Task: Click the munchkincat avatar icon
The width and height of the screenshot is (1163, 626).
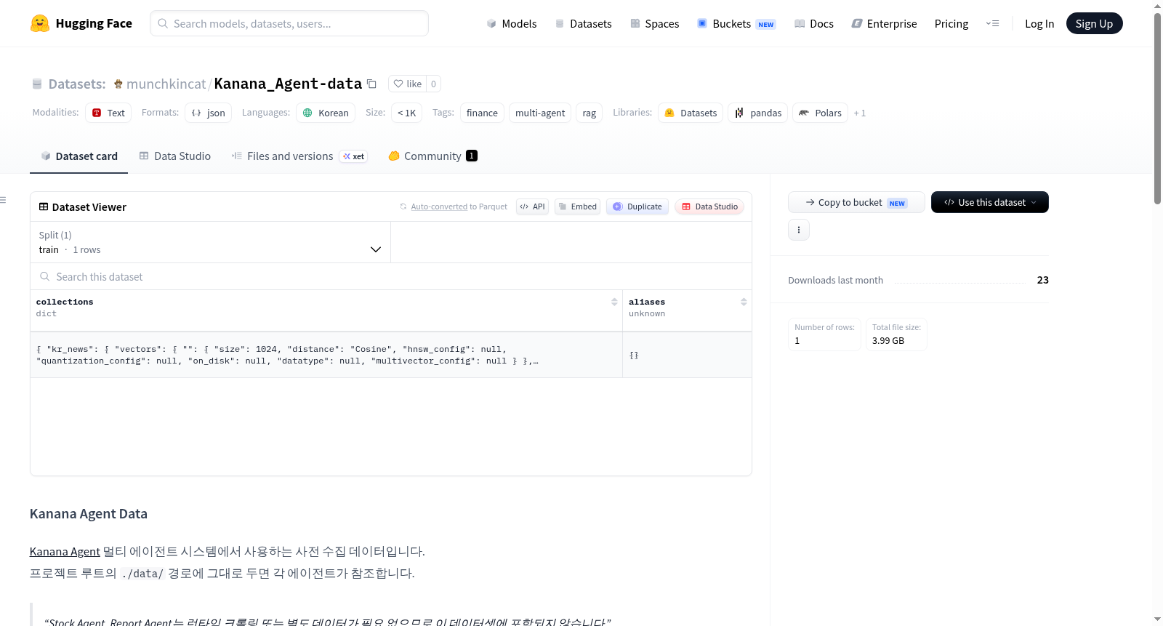Action: pos(118,84)
